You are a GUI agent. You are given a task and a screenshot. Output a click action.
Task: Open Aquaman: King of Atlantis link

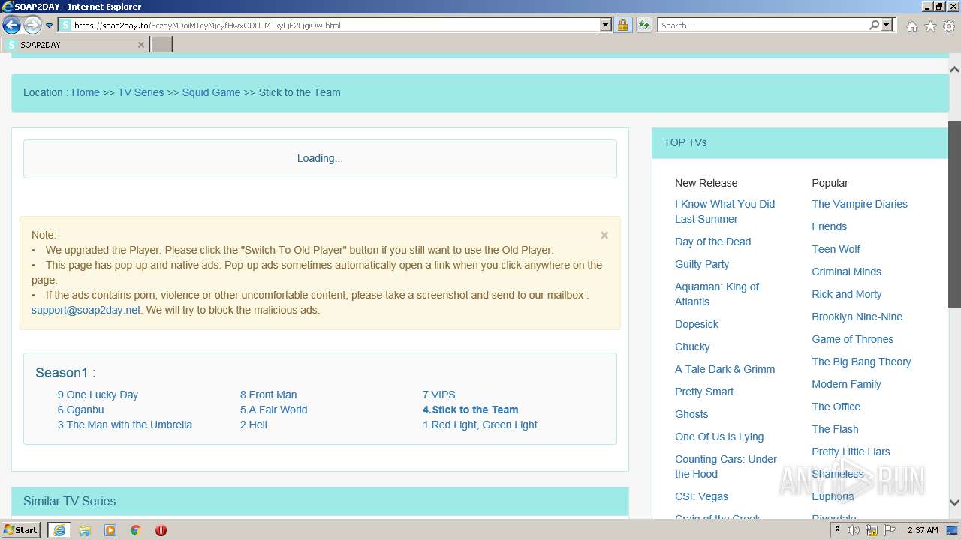click(716, 294)
